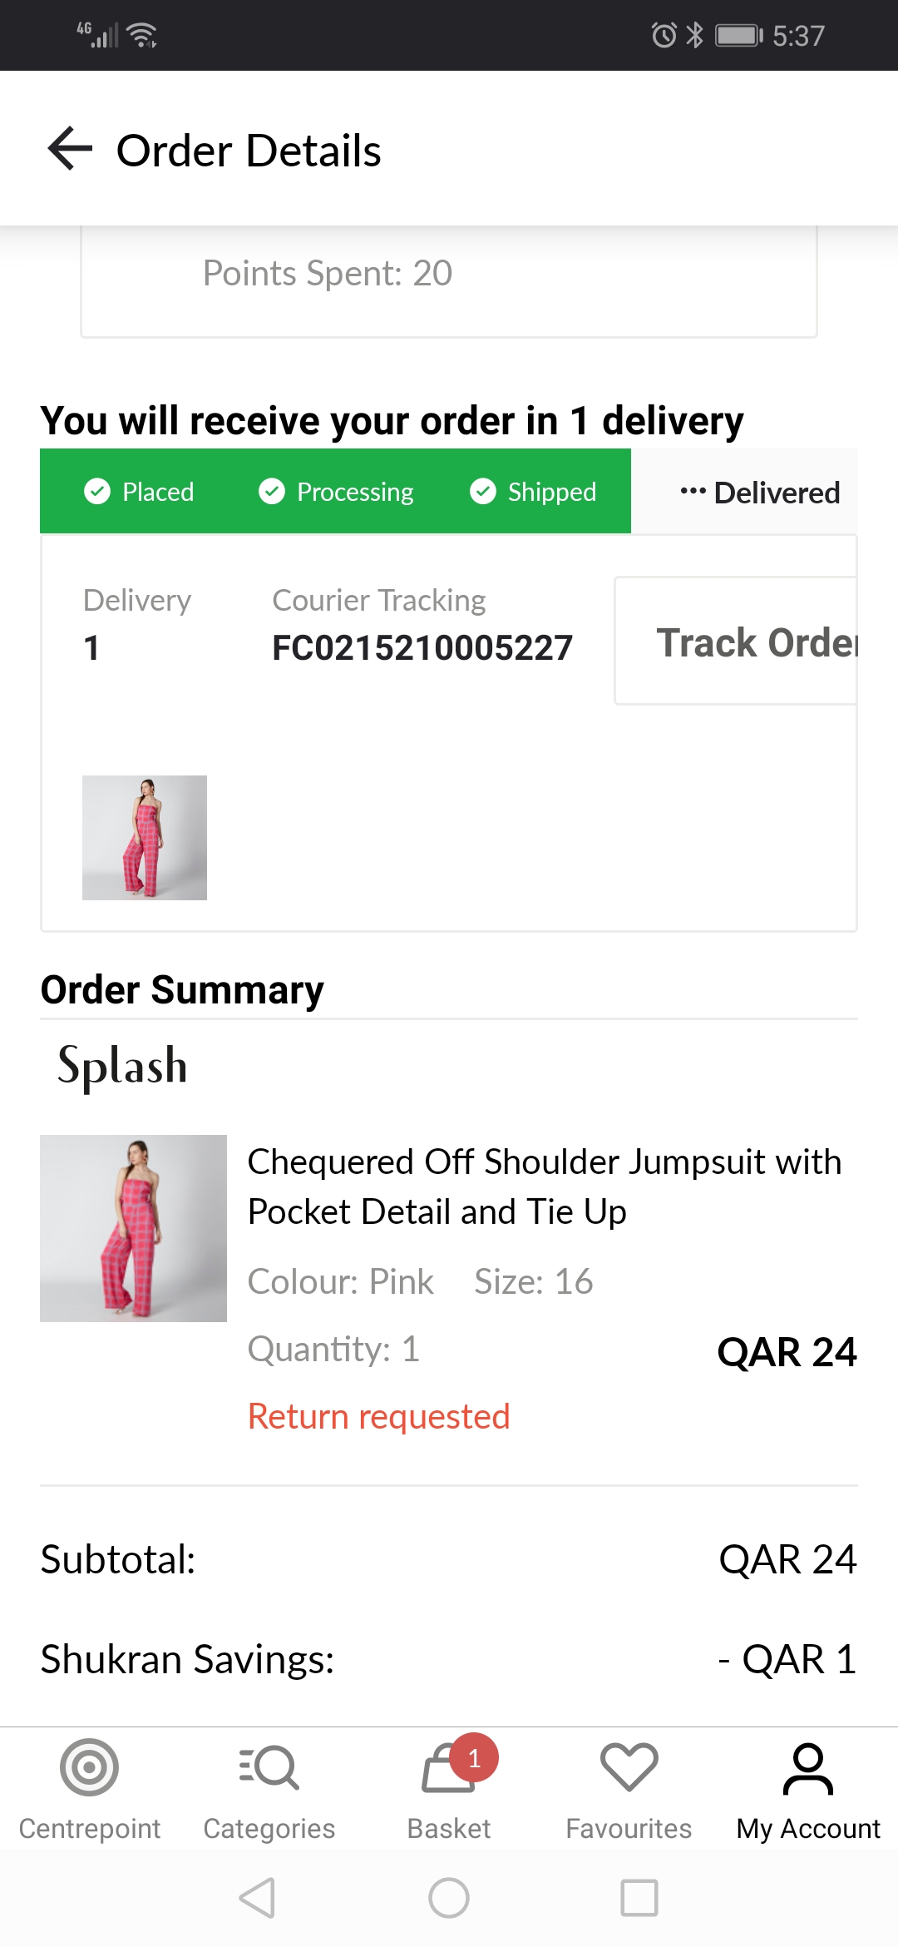Tap the Return requested link
The height and width of the screenshot is (1947, 898).
(x=378, y=1416)
